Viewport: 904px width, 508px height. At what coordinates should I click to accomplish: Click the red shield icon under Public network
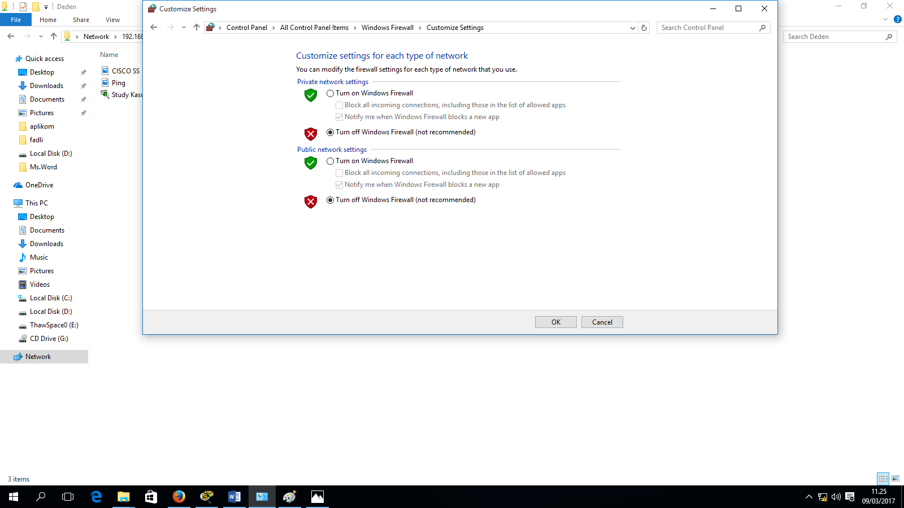pos(311,202)
